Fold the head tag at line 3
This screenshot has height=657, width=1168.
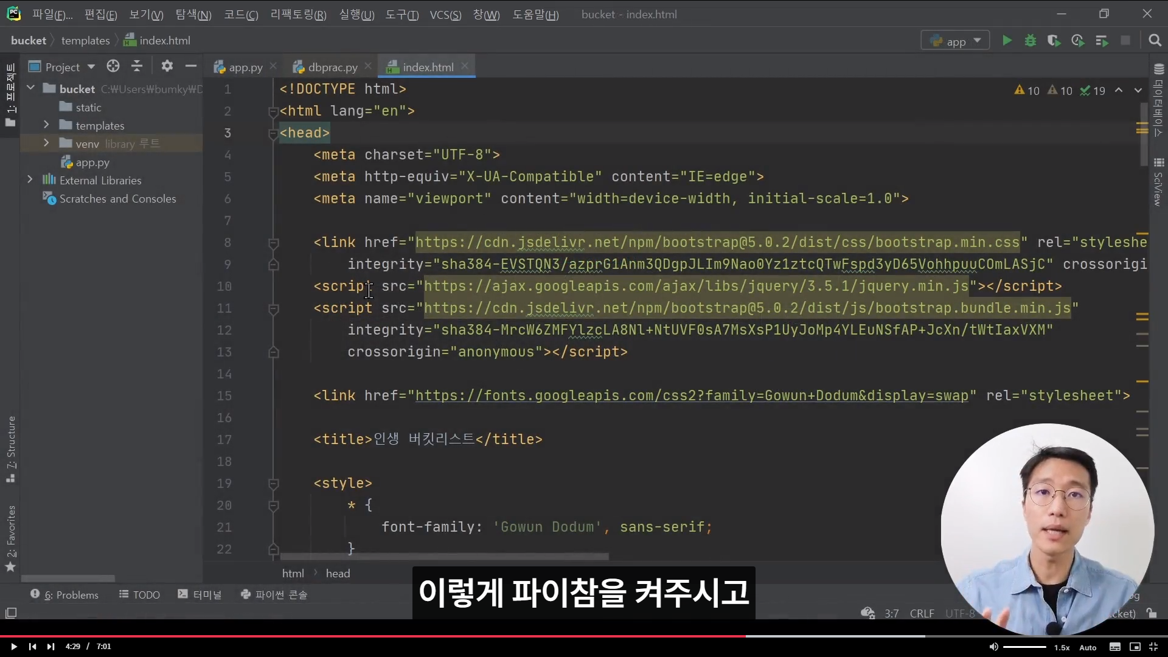[x=273, y=134]
